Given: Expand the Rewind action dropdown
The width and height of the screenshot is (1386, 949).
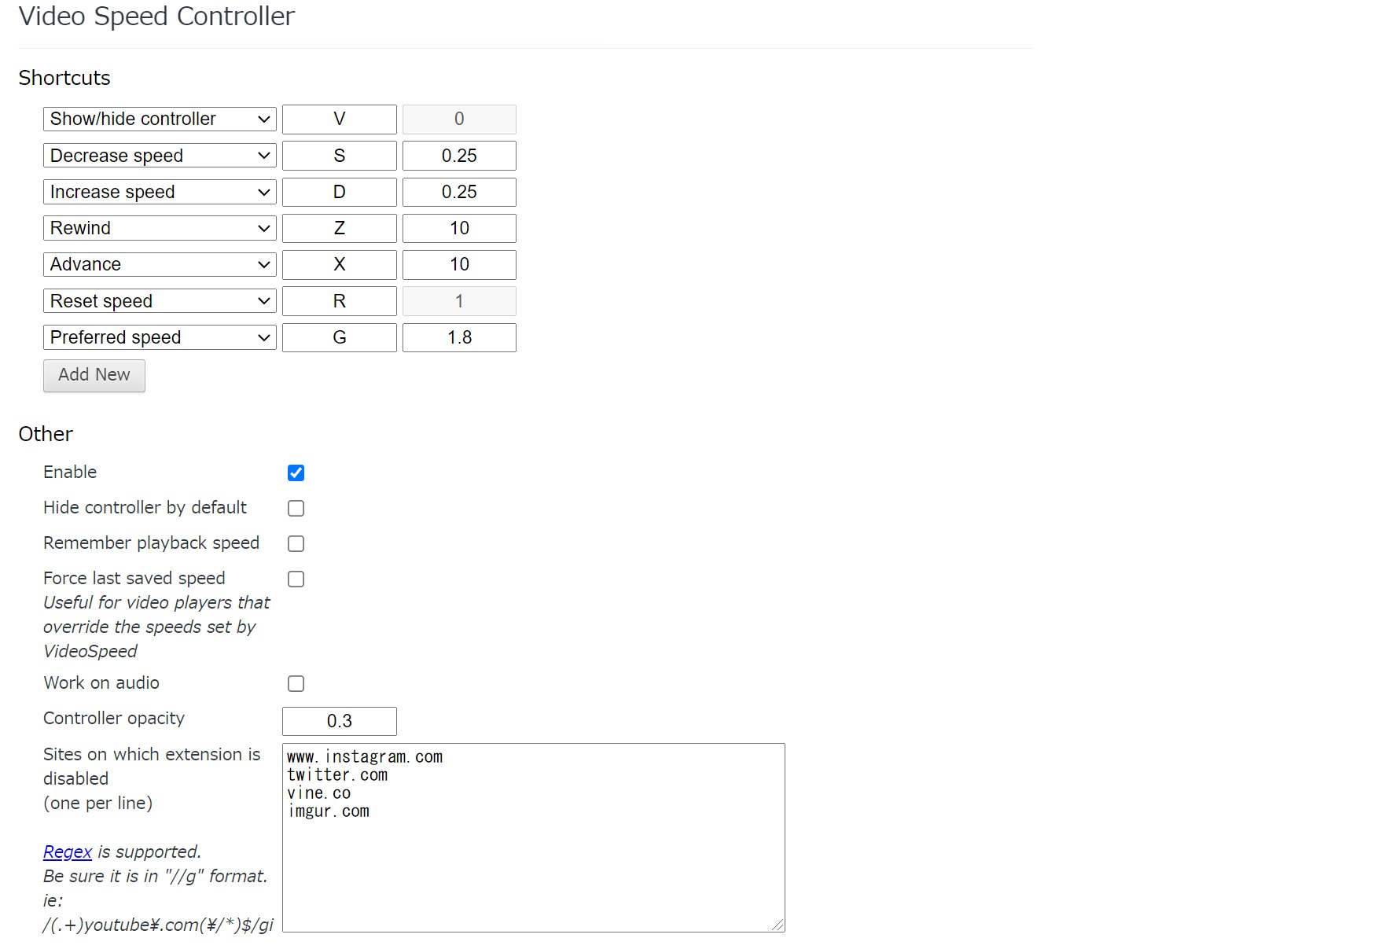Looking at the screenshot, I should click(x=160, y=228).
